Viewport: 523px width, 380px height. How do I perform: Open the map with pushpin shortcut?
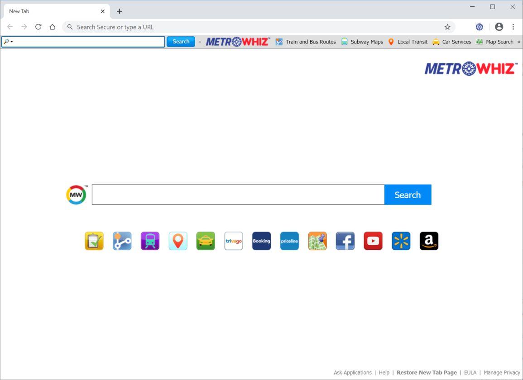pos(317,241)
